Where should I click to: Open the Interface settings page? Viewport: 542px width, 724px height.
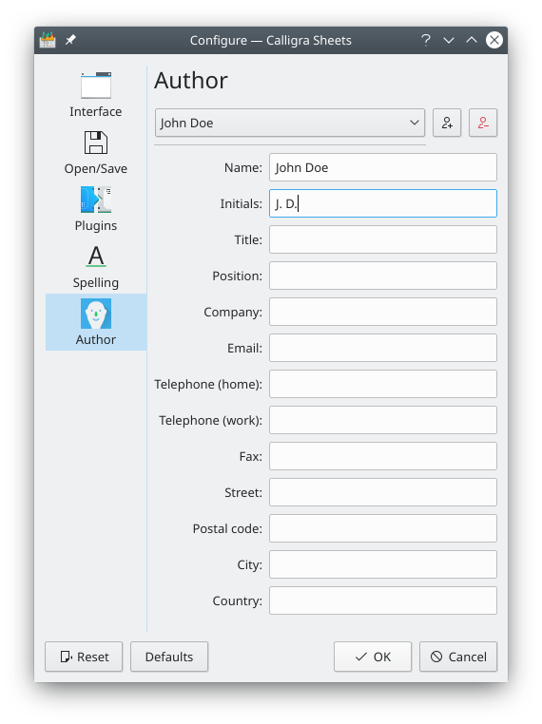[96, 95]
